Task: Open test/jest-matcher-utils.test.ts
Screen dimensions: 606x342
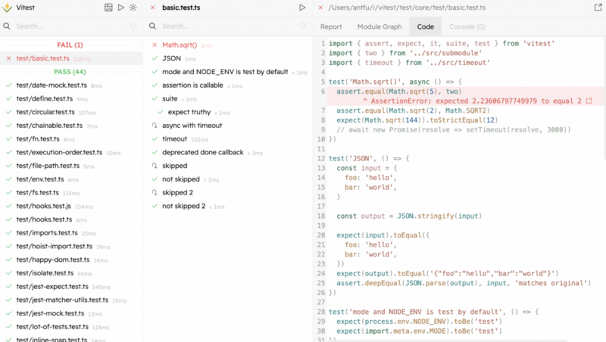Action: click(x=71, y=300)
